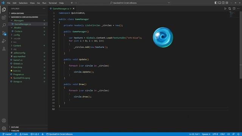Viewport: 242px width, 136px height.
Task: Go back with the navigation arrow
Action: pos(72,3)
